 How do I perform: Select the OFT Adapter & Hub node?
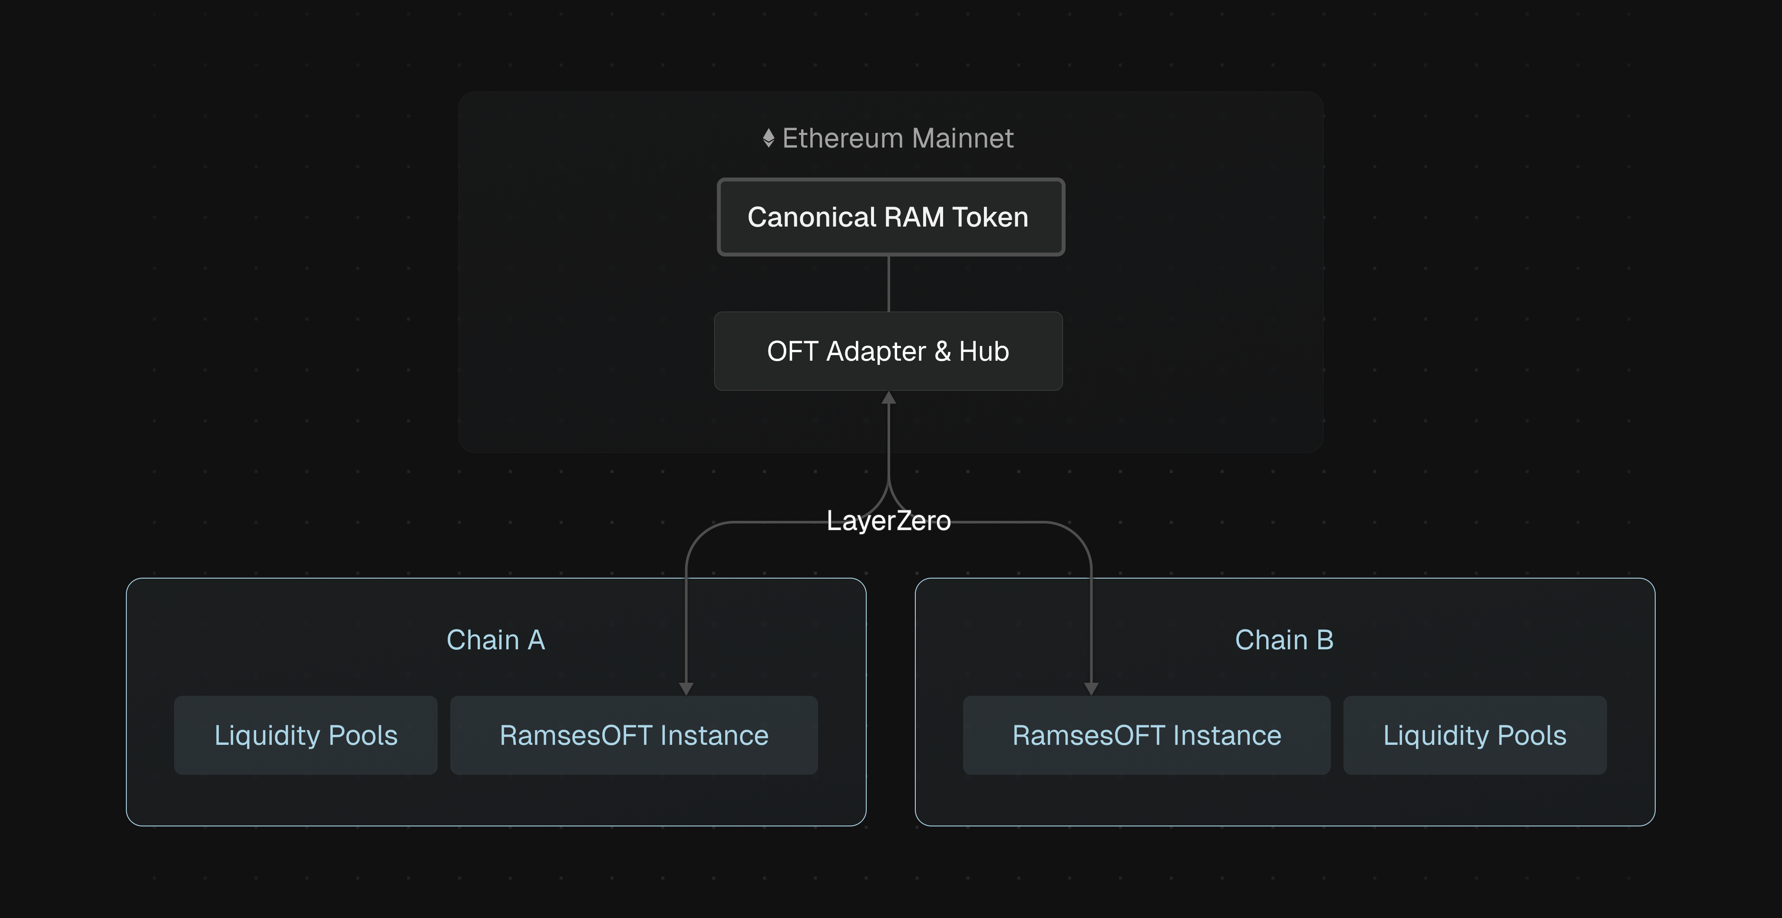pyautogui.click(x=889, y=350)
